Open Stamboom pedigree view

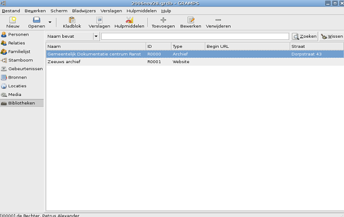point(19,60)
